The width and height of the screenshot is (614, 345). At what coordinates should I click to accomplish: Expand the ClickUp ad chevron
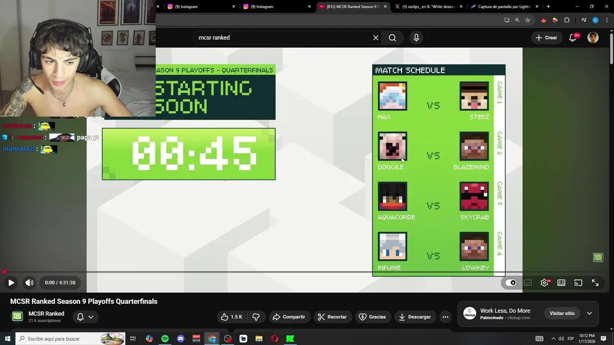pyautogui.click(x=589, y=313)
